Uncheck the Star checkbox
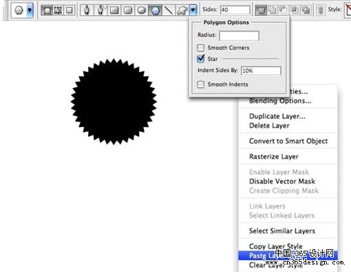Image resolution: width=351 pixels, height=272 pixels. tap(200, 58)
